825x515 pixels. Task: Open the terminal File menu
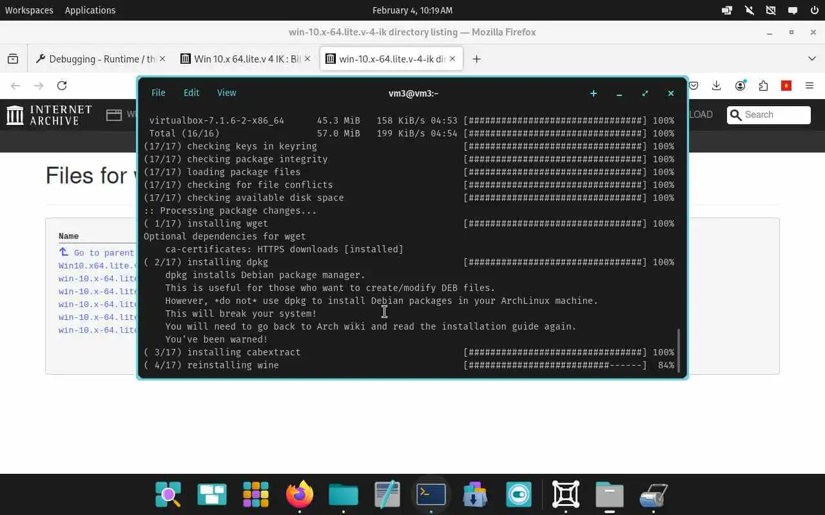(158, 93)
